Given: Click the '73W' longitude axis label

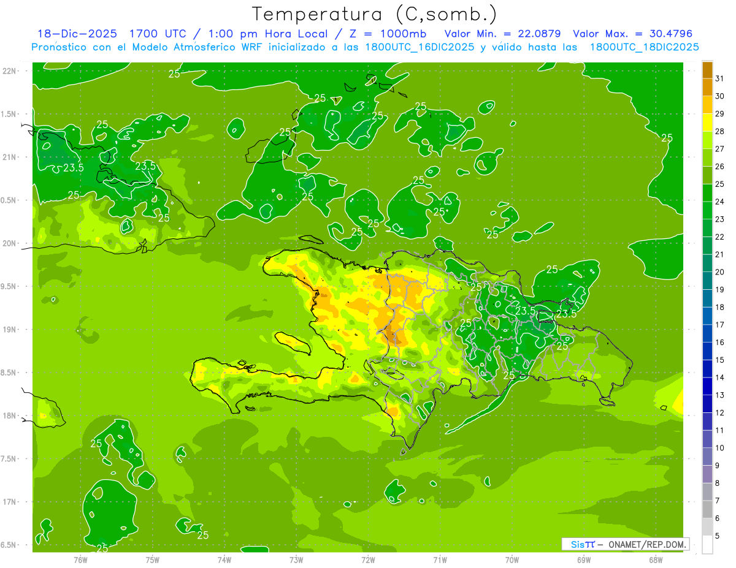Looking at the screenshot, I should click(296, 560).
